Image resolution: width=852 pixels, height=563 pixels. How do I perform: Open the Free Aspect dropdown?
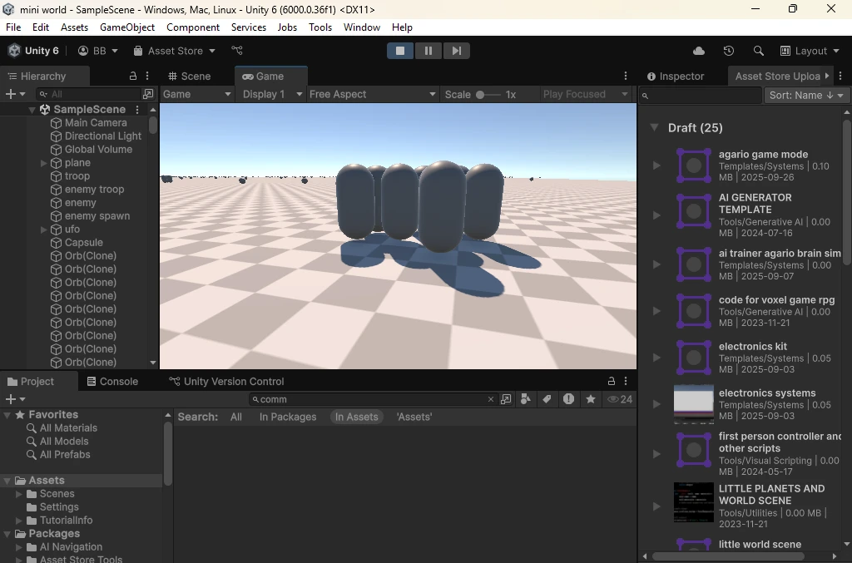(372, 94)
